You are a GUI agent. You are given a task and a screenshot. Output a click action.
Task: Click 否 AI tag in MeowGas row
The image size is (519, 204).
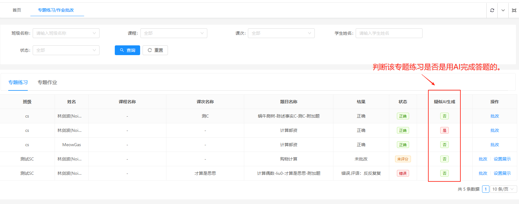(x=445, y=145)
